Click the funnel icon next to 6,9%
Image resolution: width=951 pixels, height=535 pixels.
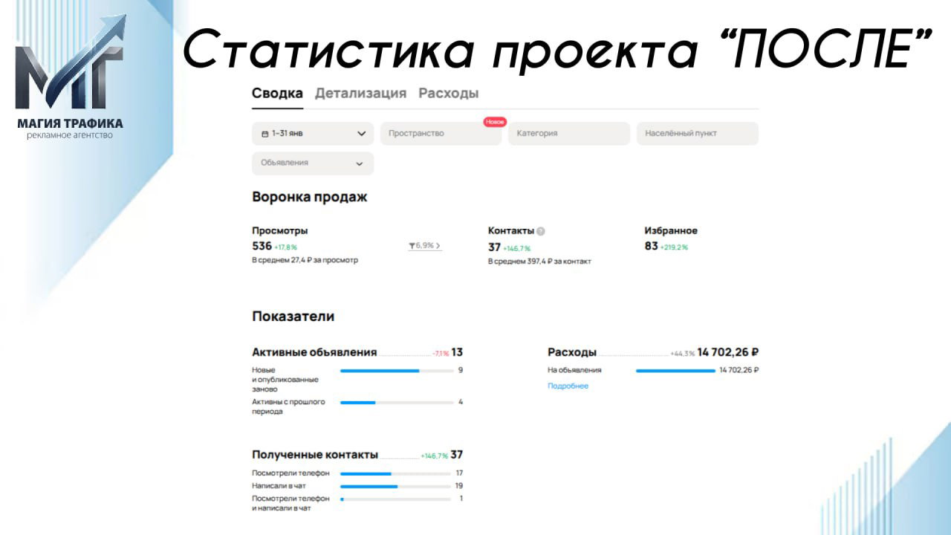click(412, 246)
